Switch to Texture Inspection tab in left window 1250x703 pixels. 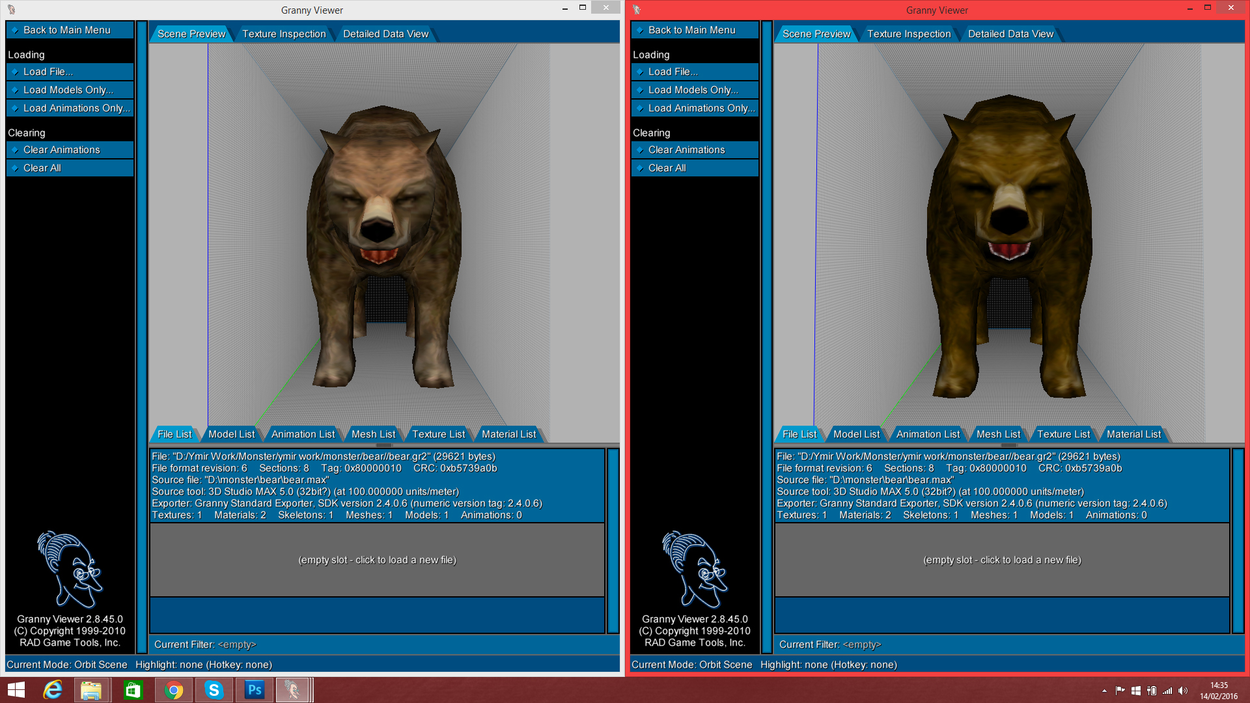284,34
